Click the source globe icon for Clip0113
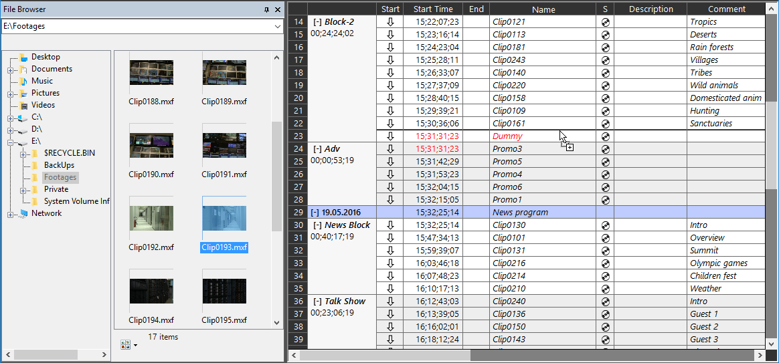The height and width of the screenshot is (363, 779). point(605,35)
